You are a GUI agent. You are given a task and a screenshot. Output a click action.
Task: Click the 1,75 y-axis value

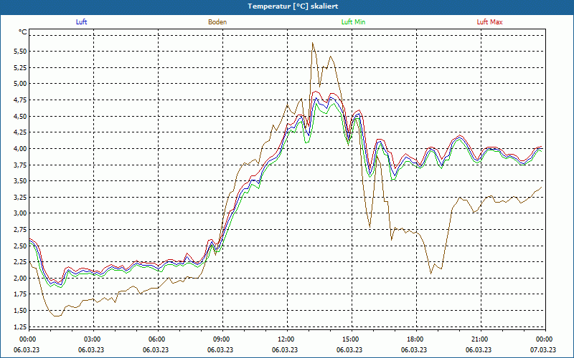click(x=20, y=294)
